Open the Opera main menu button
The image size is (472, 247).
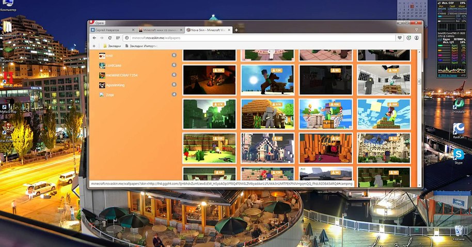[x=97, y=23]
